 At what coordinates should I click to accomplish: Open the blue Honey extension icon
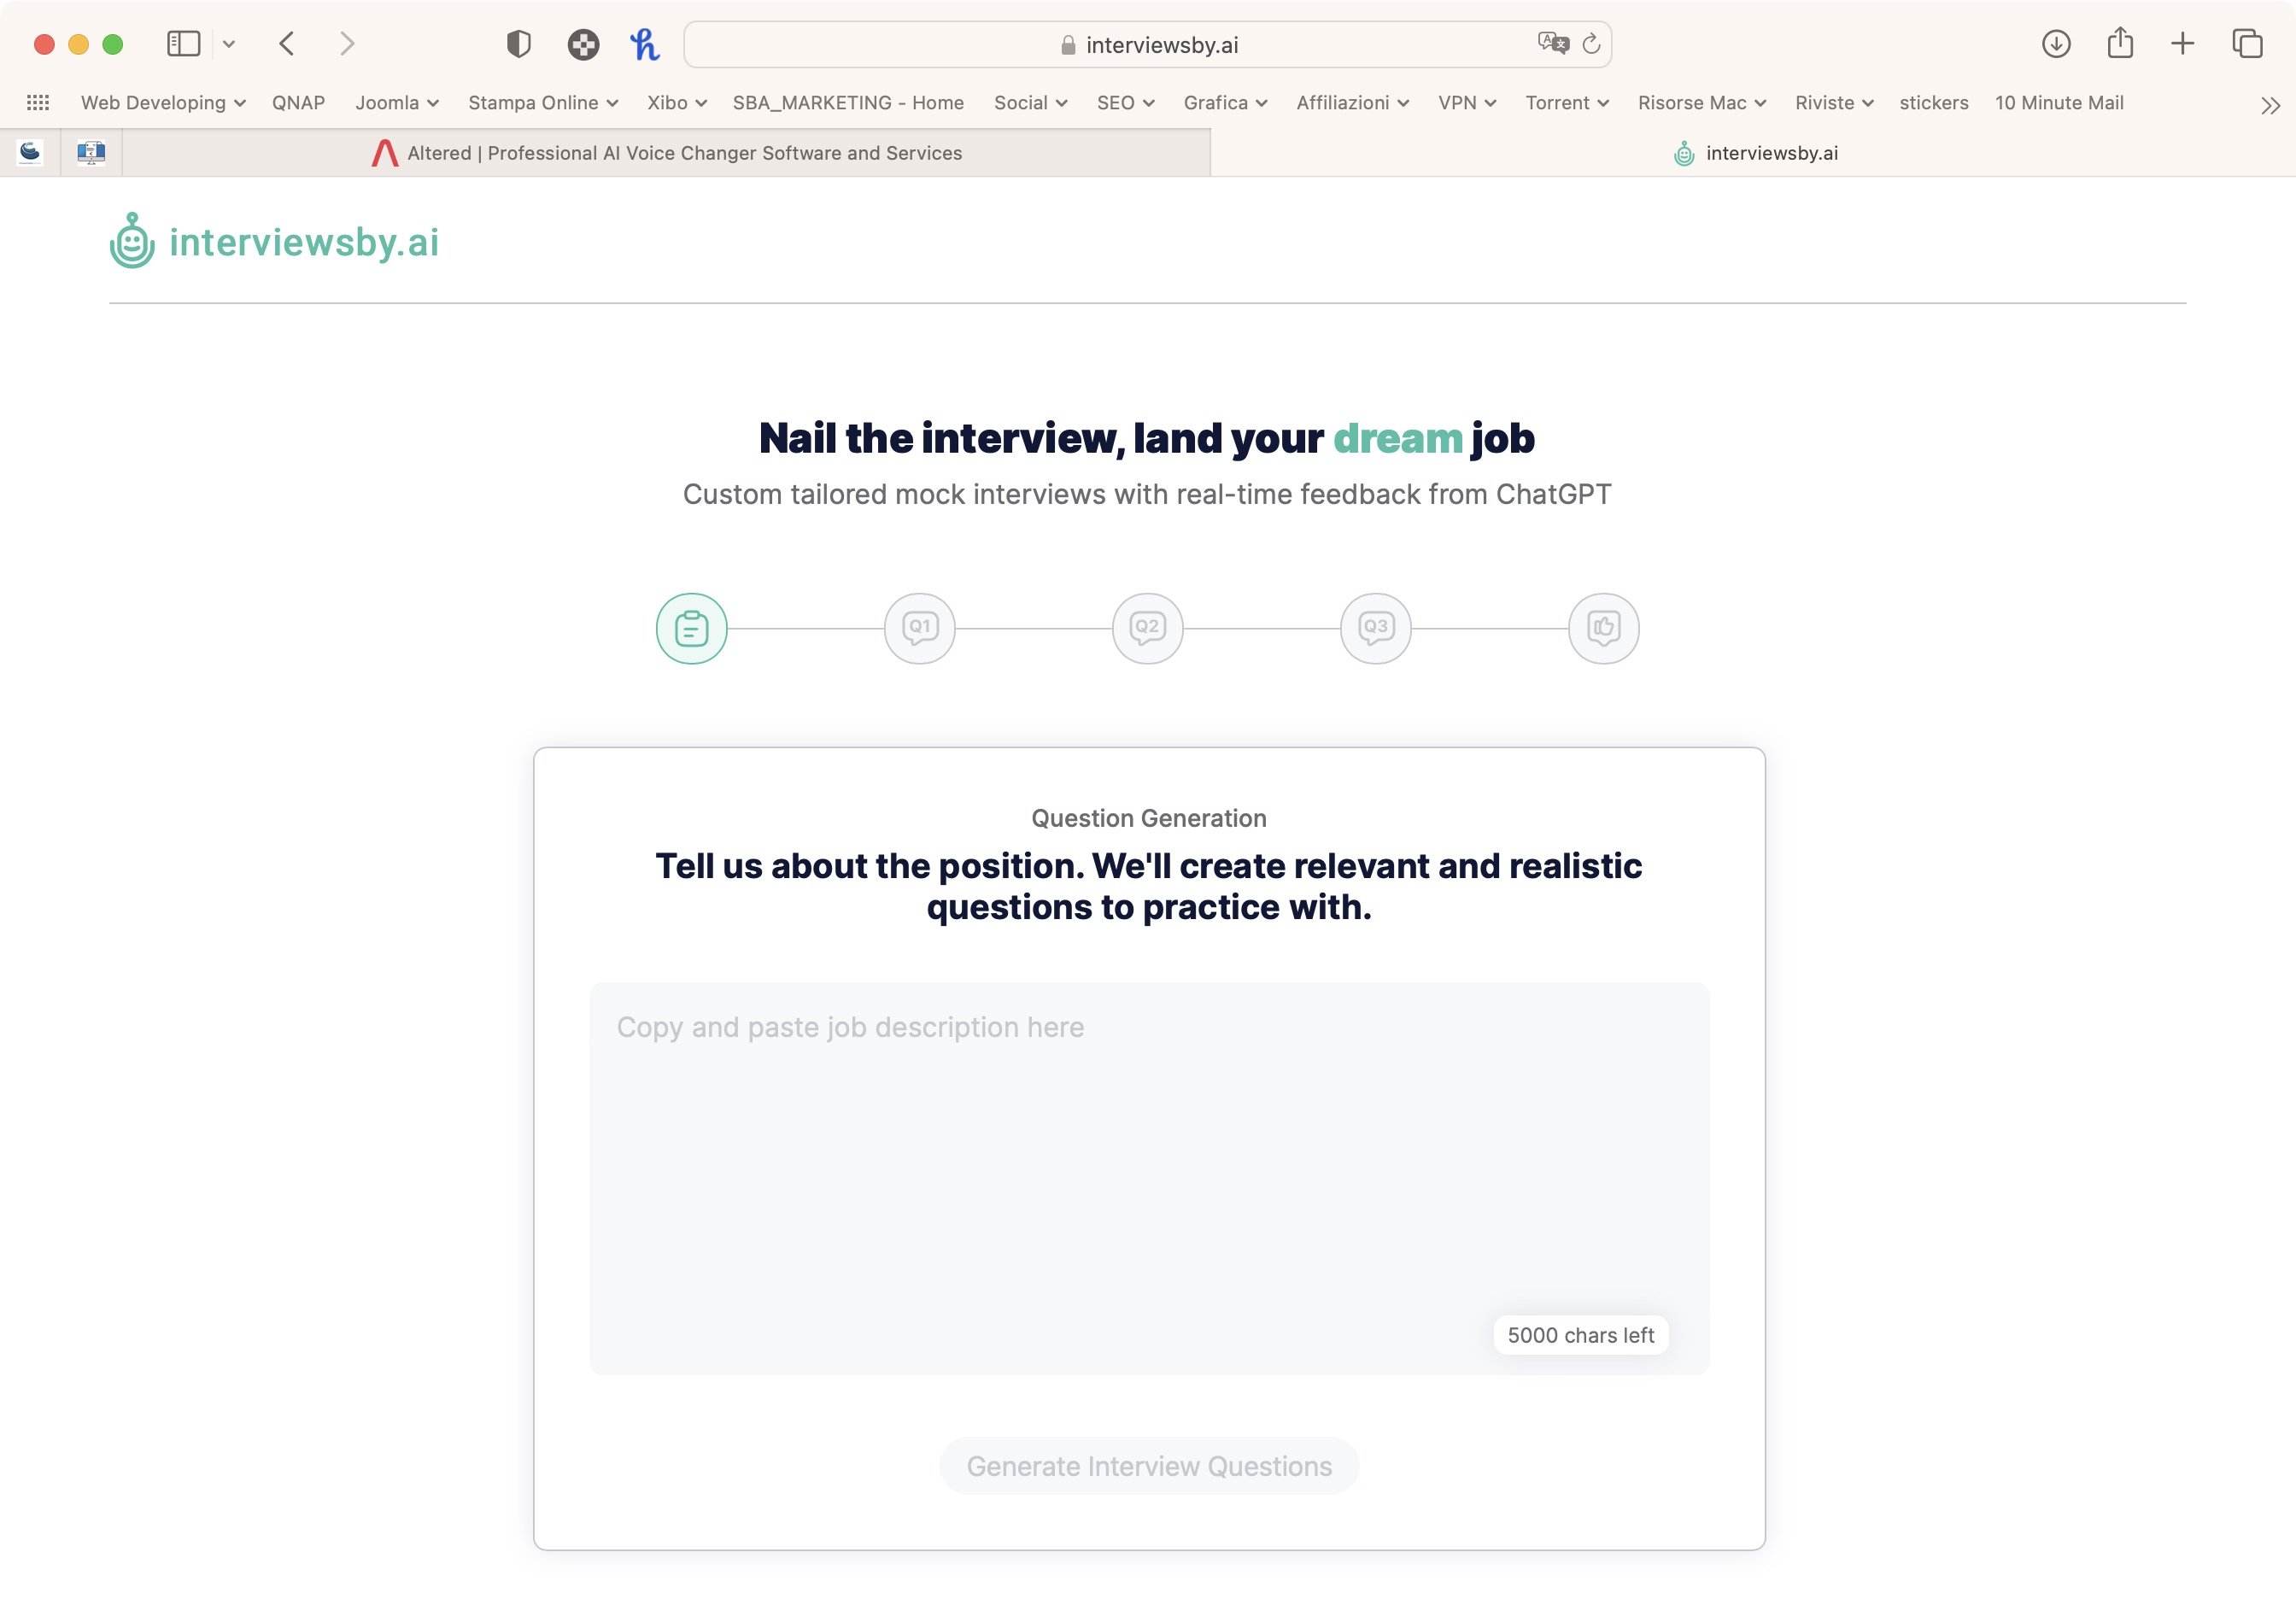(x=645, y=44)
